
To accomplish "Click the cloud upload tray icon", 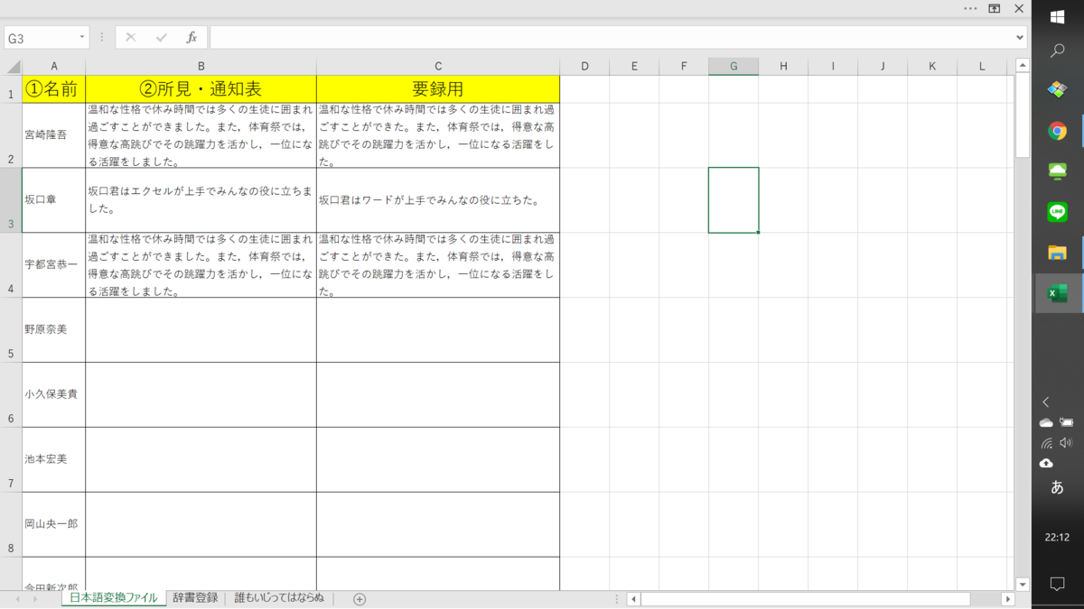I will tap(1046, 463).
